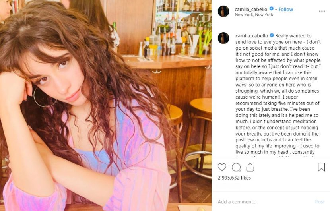The height and width of the screenshot is (211, 330).
Task: Open camila_cabello username link in header
Action: pos(251,9)
